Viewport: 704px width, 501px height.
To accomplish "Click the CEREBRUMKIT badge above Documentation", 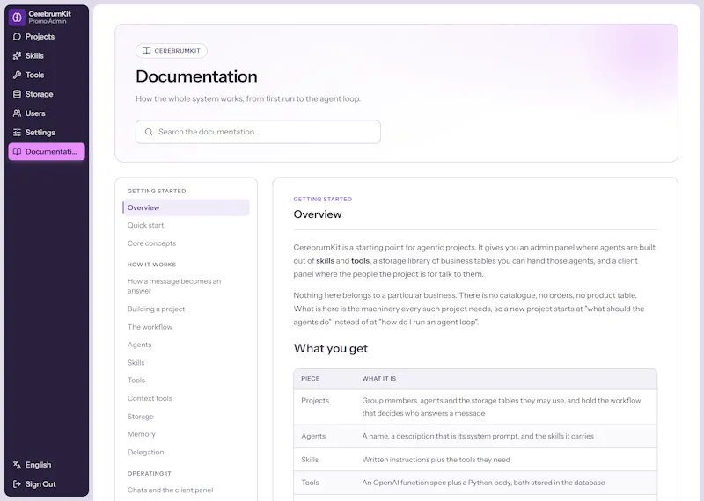I will click(x=172, y=51).
